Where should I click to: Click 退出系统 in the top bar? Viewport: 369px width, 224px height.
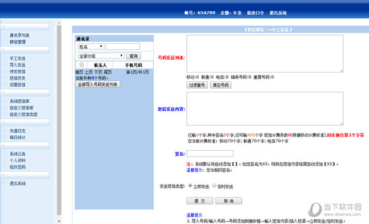pyautogui.click(x=278, y=13)
